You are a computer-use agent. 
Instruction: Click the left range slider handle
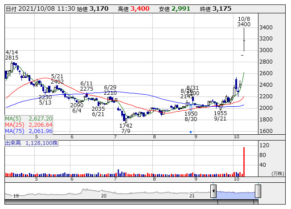pos(213,191)
